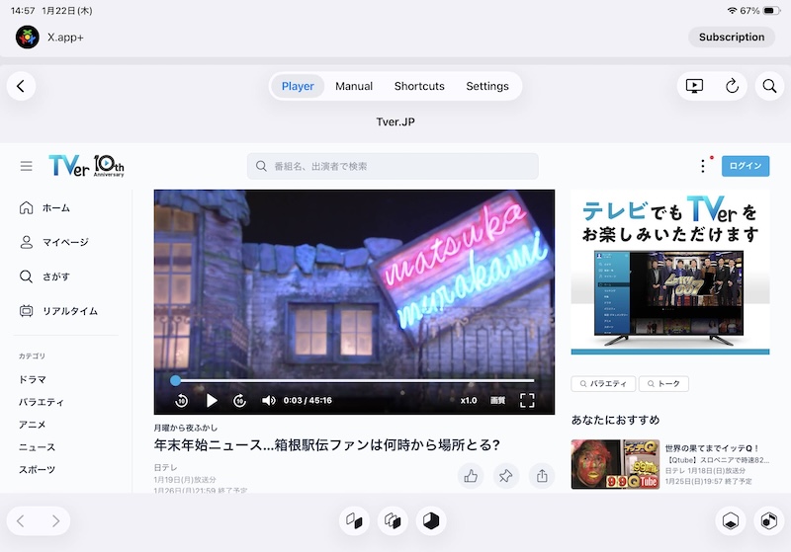The image size is (791, 552).
Task: Click the third bottom center cube icon
Action: pyautogui.click(x=431, y=520)
